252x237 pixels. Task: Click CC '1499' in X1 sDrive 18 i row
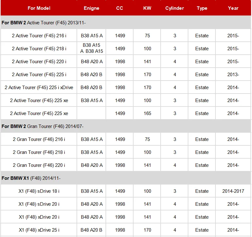click(x=120, y=191)
